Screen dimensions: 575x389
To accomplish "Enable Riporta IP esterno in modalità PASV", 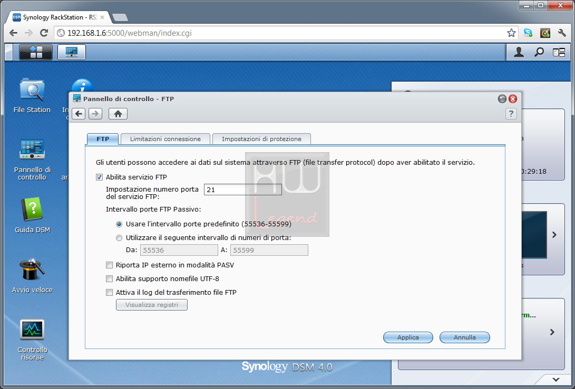I will 109,265.
